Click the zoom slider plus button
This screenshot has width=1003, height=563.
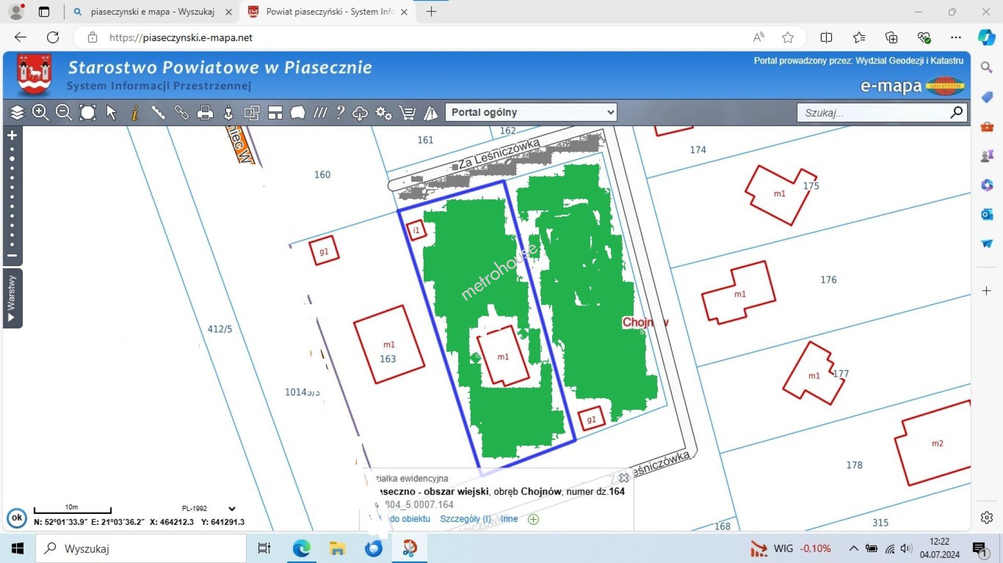12,136
